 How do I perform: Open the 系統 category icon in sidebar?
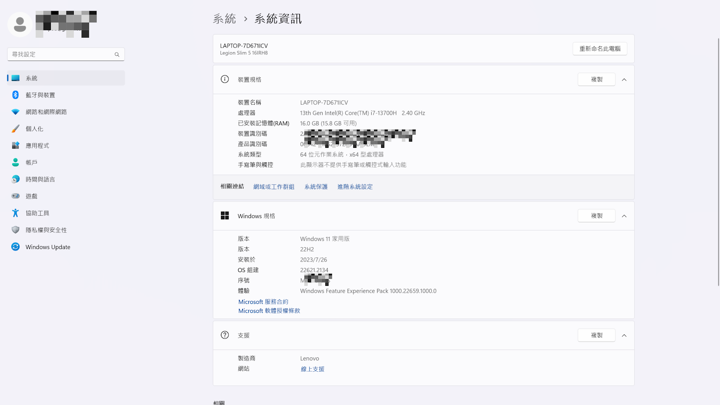16,78
